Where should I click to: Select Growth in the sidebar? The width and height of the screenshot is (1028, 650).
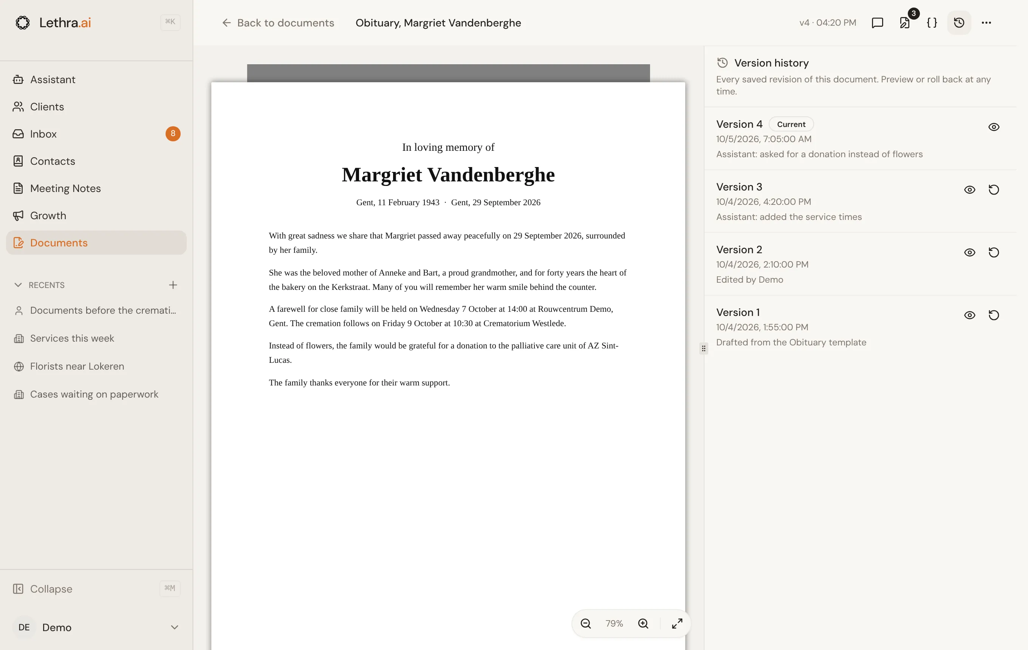(x=96, y=215)
